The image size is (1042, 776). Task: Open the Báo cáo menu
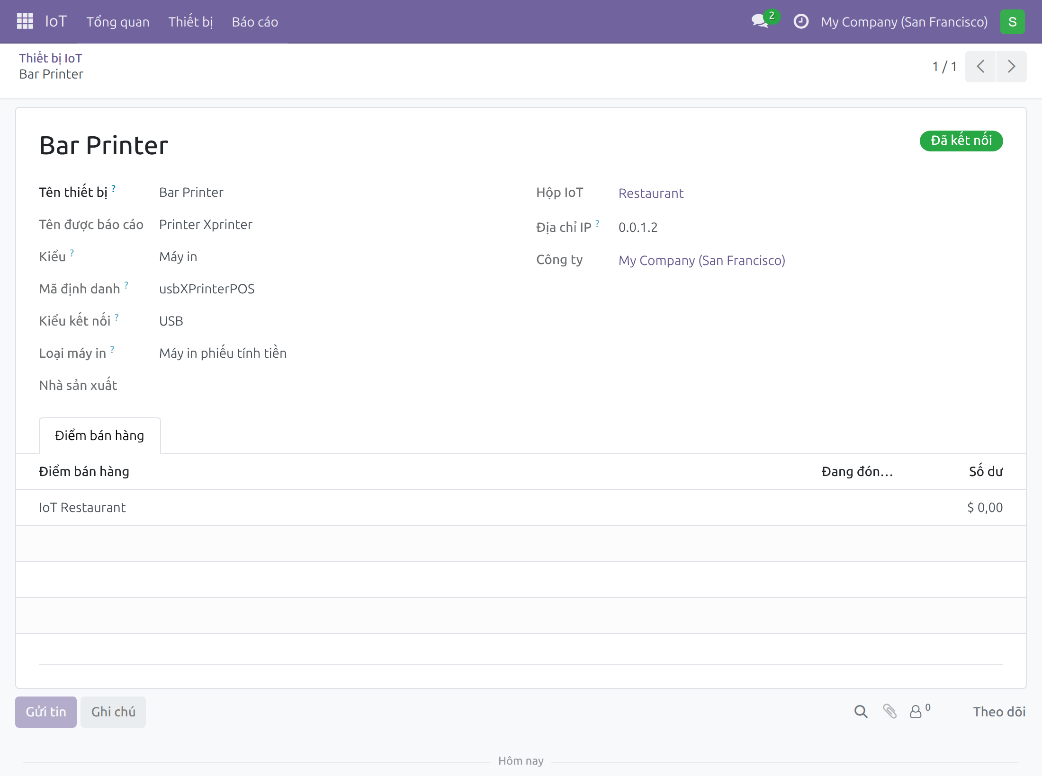pyautogui.click(x=255, y=22)
